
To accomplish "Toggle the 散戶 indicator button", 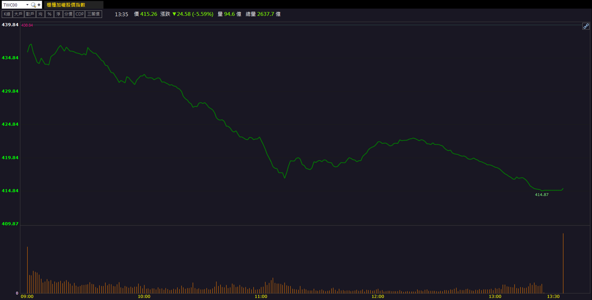I will point(30,14).
